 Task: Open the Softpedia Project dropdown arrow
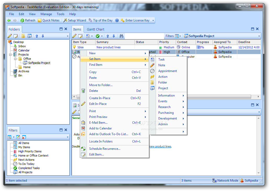pyautogui.click(x=259, y=36)
